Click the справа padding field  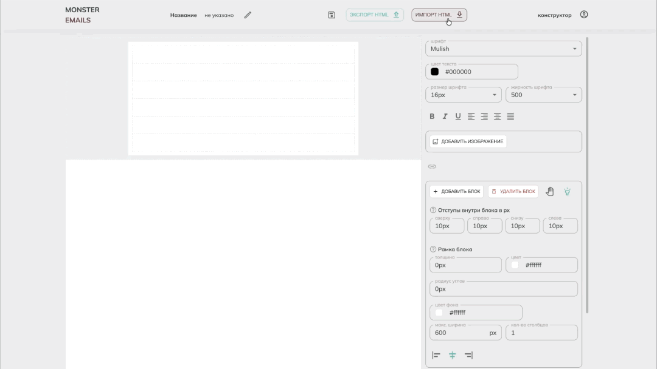484,226
